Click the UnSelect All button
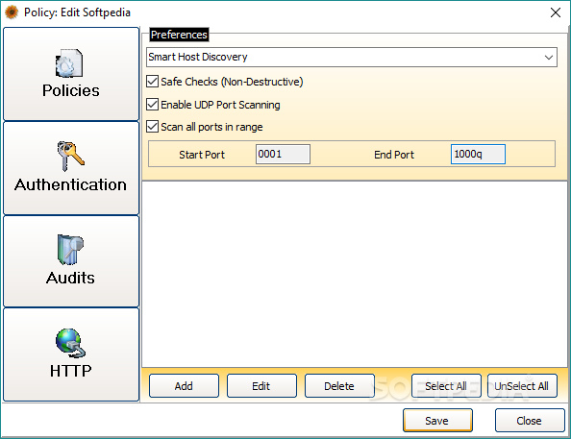The height and width of the screenshot is (439, 571). click(x=522, y=386)
